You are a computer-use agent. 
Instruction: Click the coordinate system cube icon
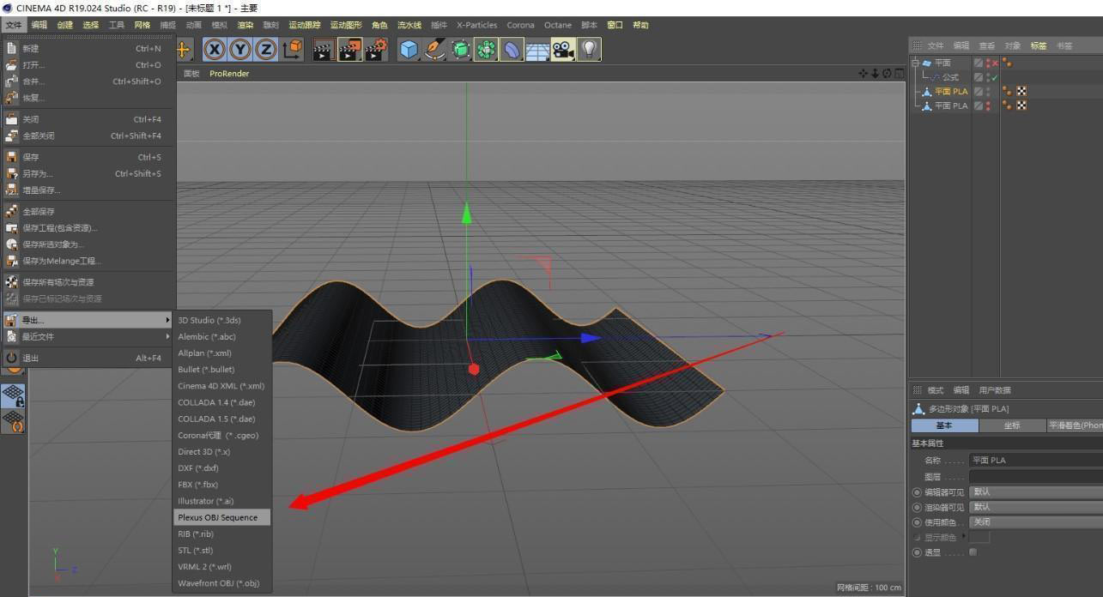pos(292,50)
